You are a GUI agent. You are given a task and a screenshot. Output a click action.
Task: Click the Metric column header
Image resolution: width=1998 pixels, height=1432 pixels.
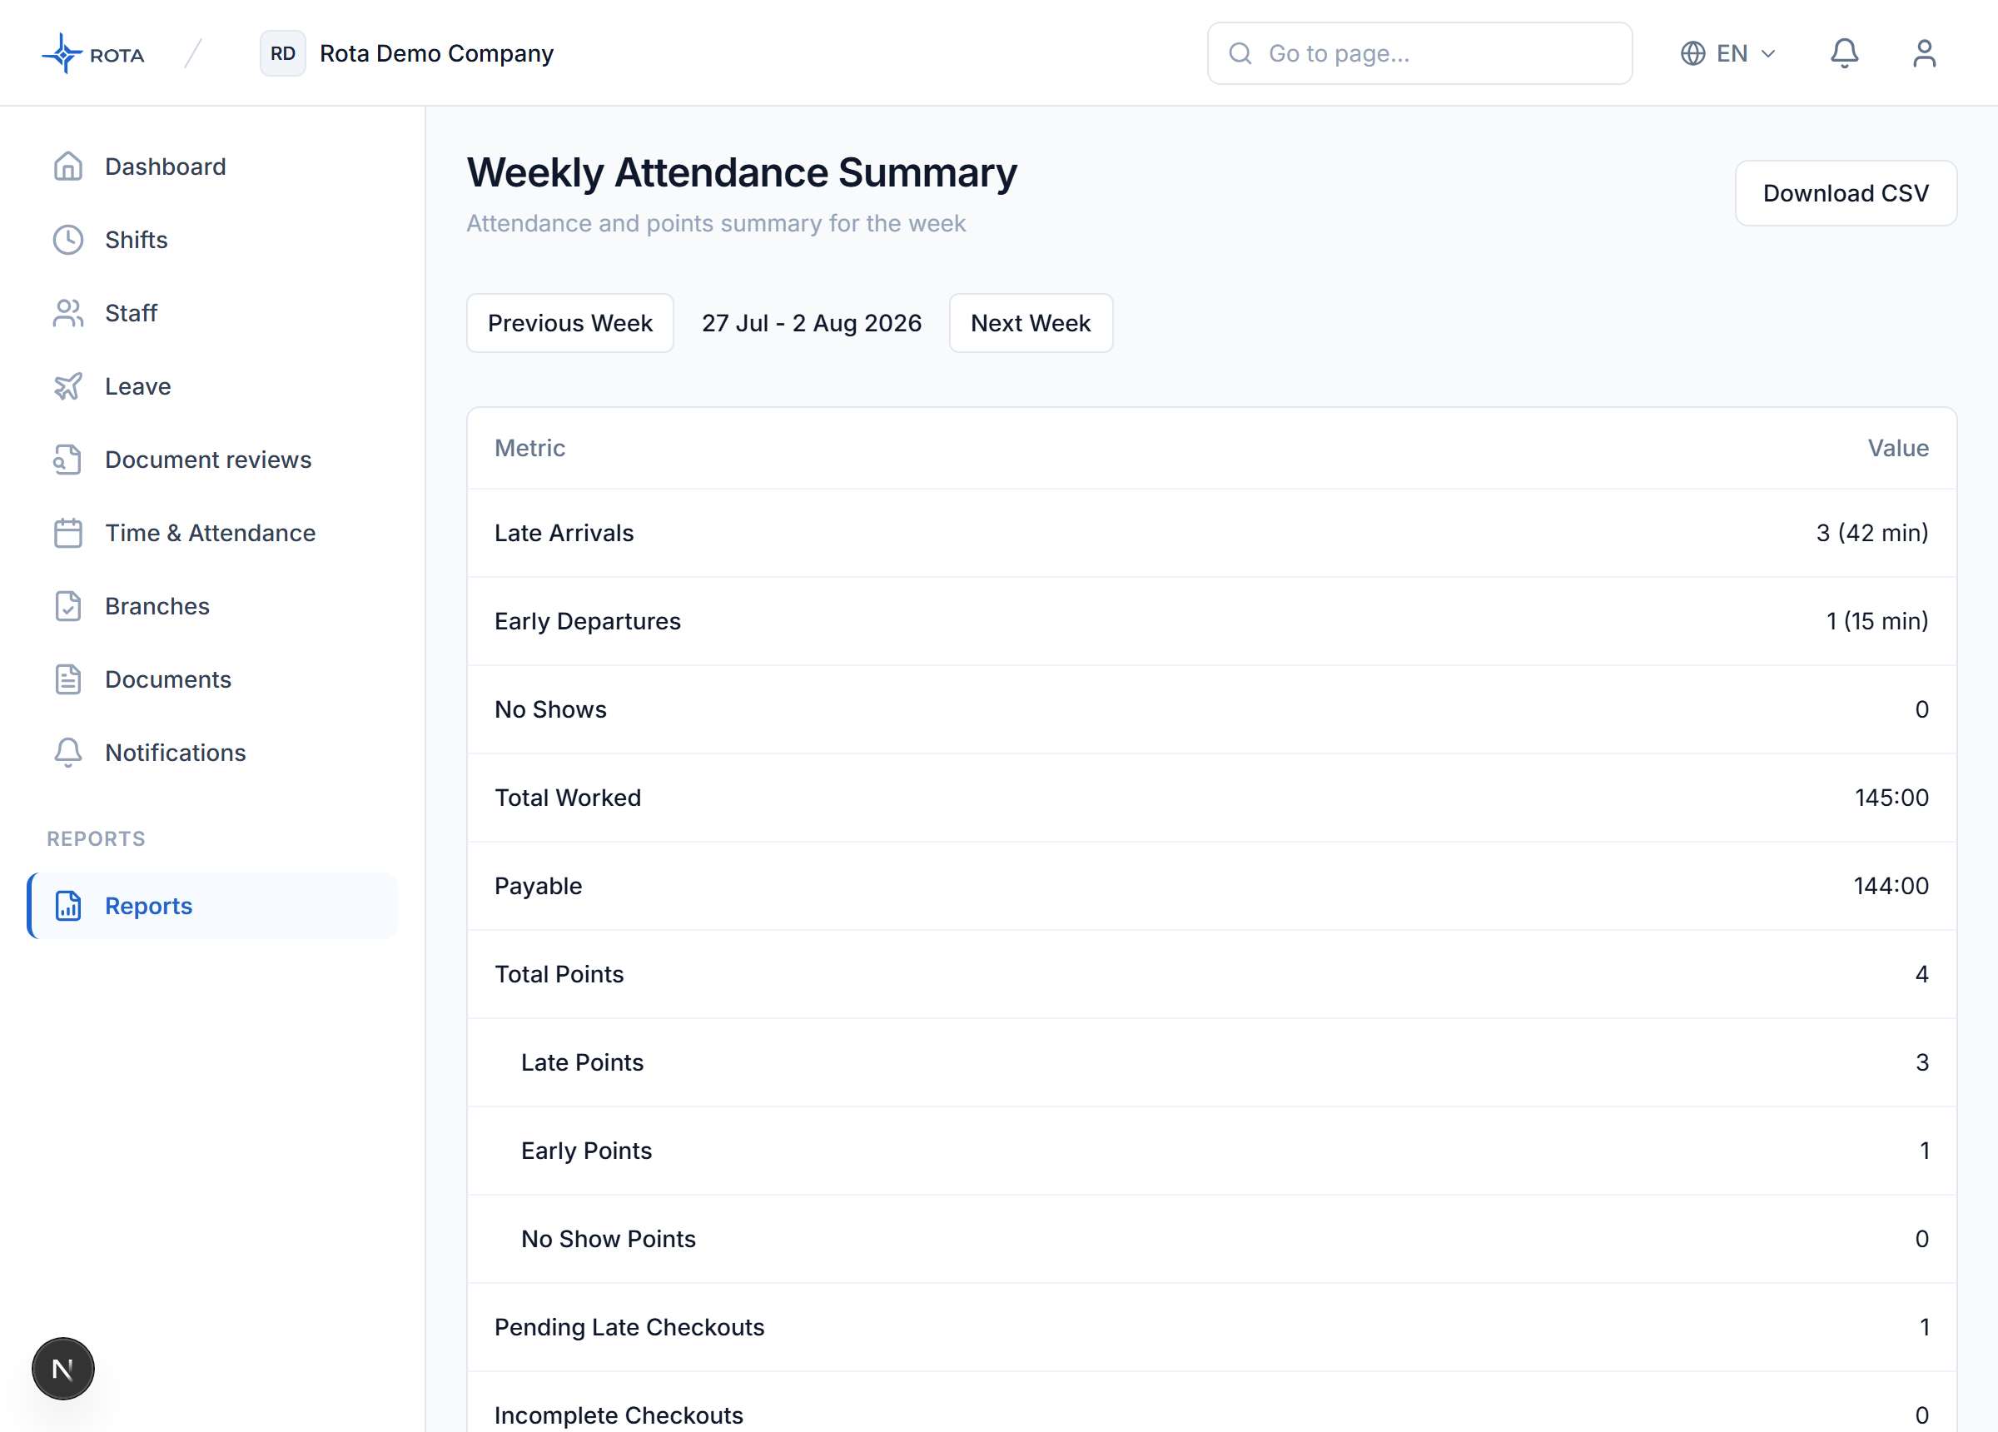tap(529, 448)
